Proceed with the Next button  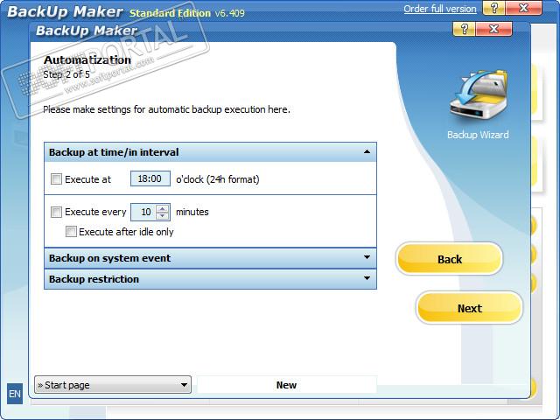[x=470, y=308]
